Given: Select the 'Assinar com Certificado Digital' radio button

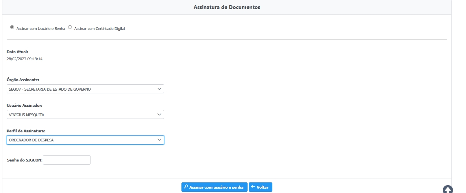Looking at the screenshot, I should point(70,27).
